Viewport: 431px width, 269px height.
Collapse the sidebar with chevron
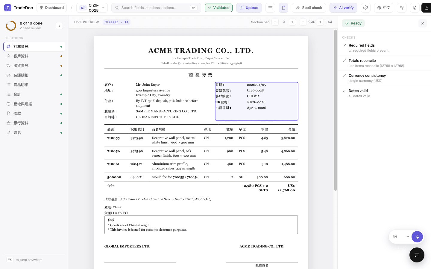coord(59,26)
